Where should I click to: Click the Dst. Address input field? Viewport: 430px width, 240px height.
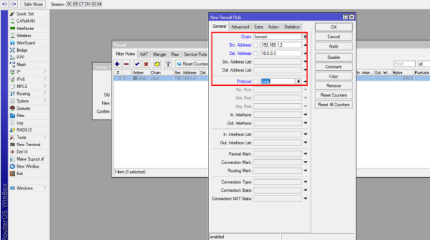(281, 53)
